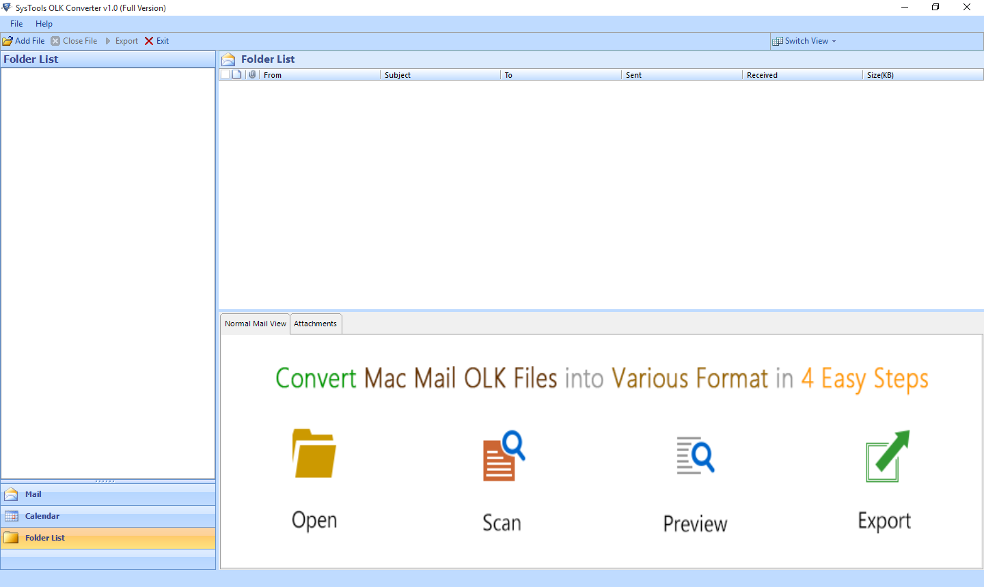
Task: Click the yellow Folder List sidebar icon
Action: pos(11,538)
